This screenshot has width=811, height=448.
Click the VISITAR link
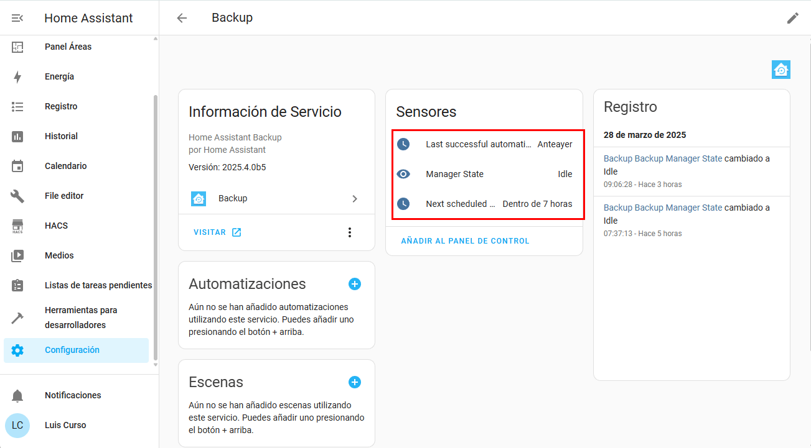tap(217, 232)
